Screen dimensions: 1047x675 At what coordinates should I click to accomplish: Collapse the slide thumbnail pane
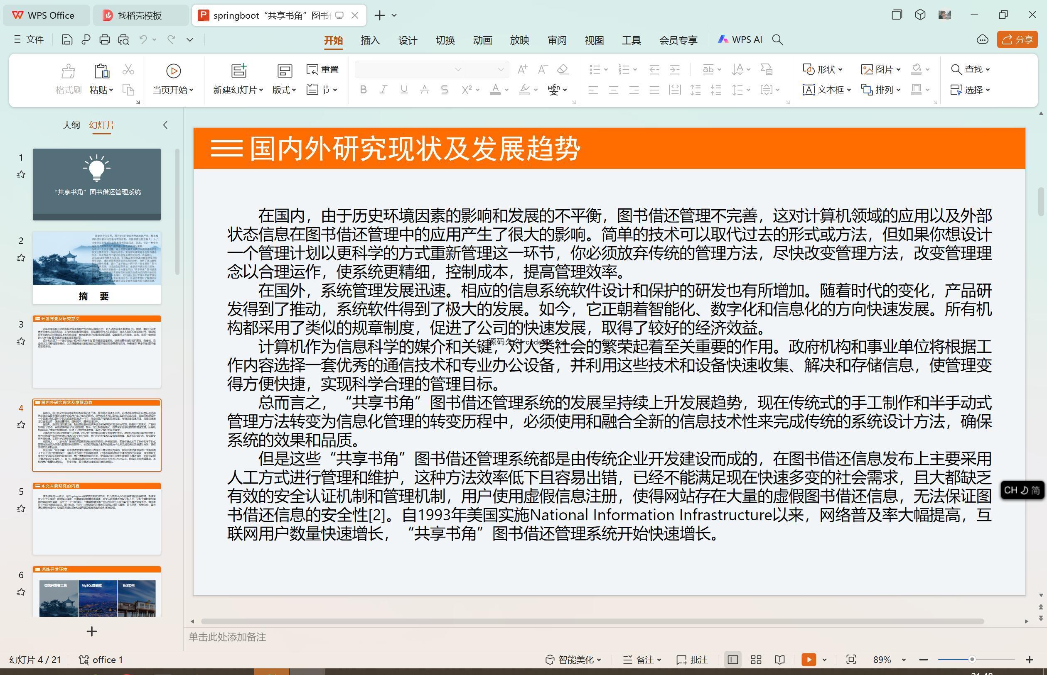click(165, 125)
